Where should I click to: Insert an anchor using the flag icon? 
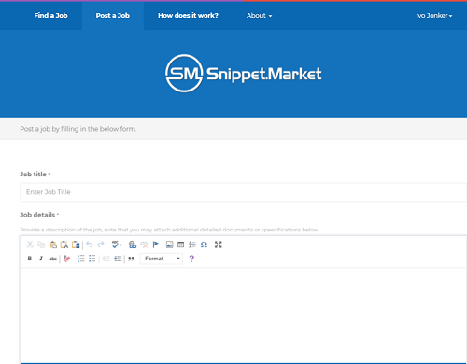pos(156,245)
